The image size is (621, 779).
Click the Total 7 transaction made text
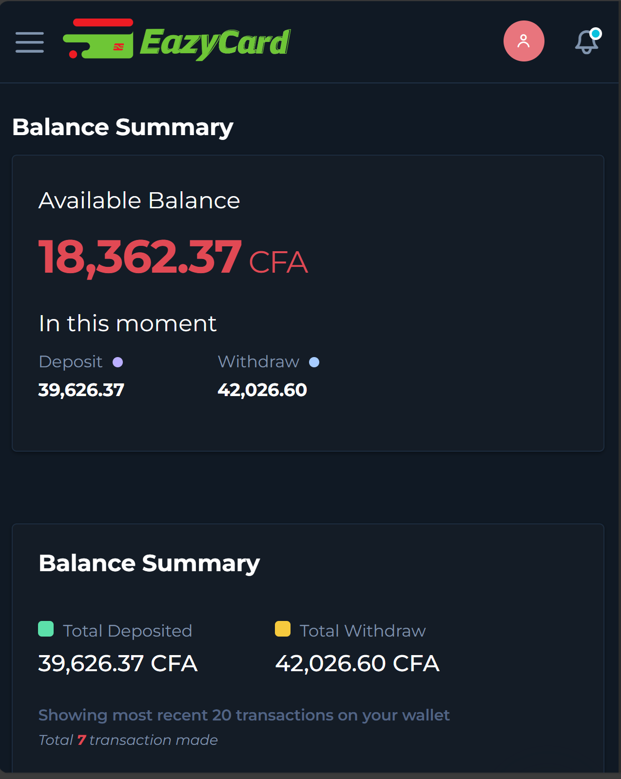click(x=128, y=740)
